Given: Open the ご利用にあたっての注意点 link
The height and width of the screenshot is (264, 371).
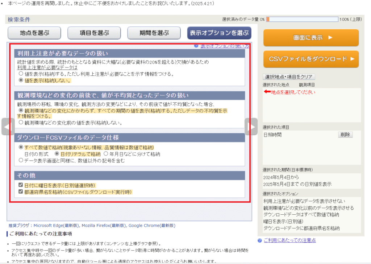Looking at the screenshot, I should coord(289,240).
